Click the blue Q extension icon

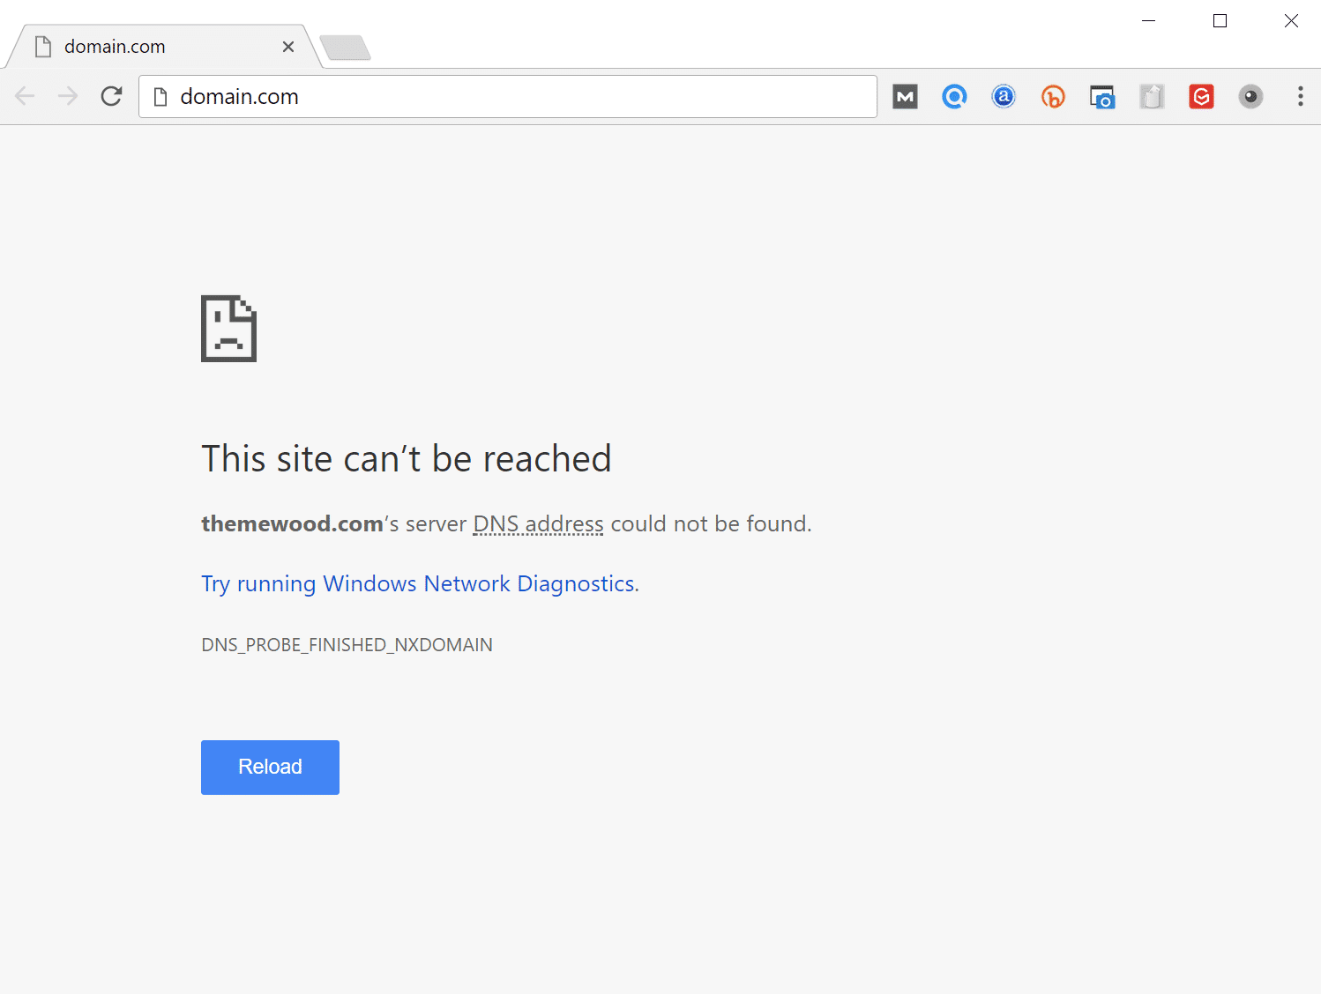point(953,96)
